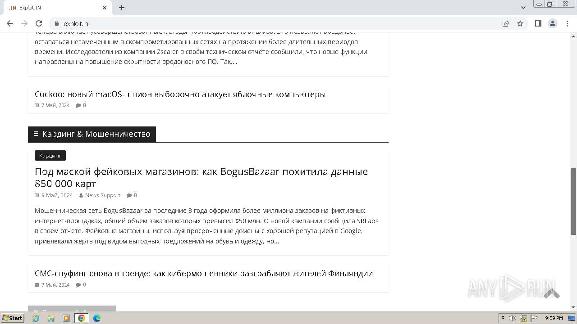Reload the exploit.in page
This screenshot has height=324, width=577.
39,23
